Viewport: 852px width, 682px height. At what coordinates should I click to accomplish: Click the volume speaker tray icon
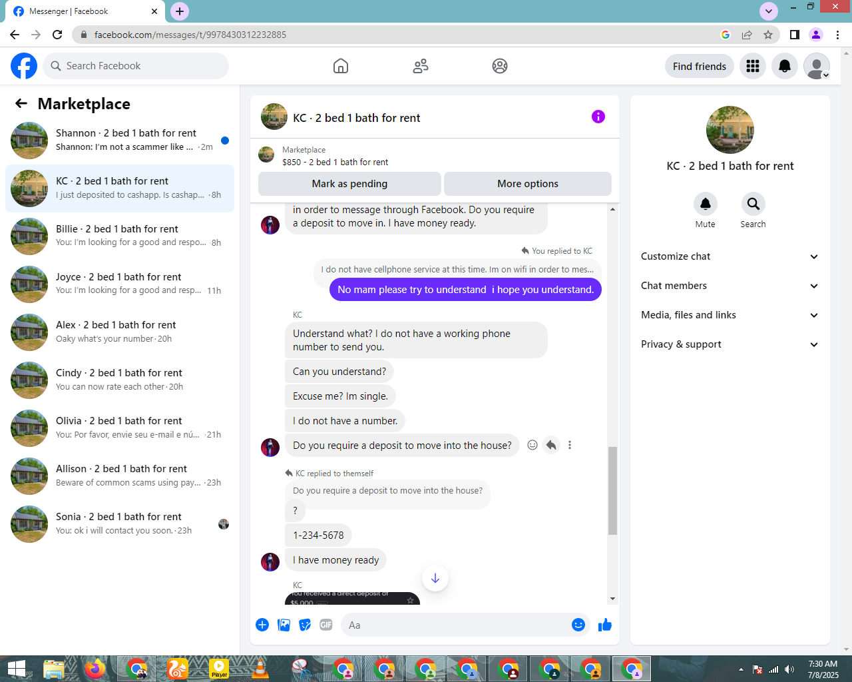[789, 669]
